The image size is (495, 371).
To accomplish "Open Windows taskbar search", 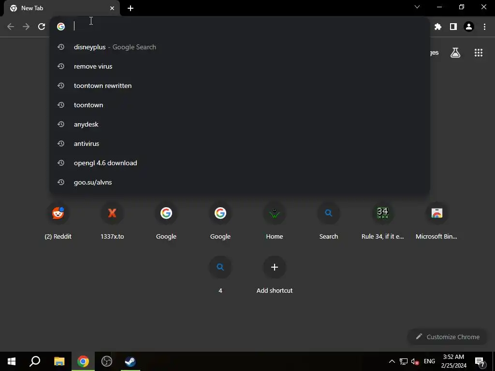I will pos(35,361).
